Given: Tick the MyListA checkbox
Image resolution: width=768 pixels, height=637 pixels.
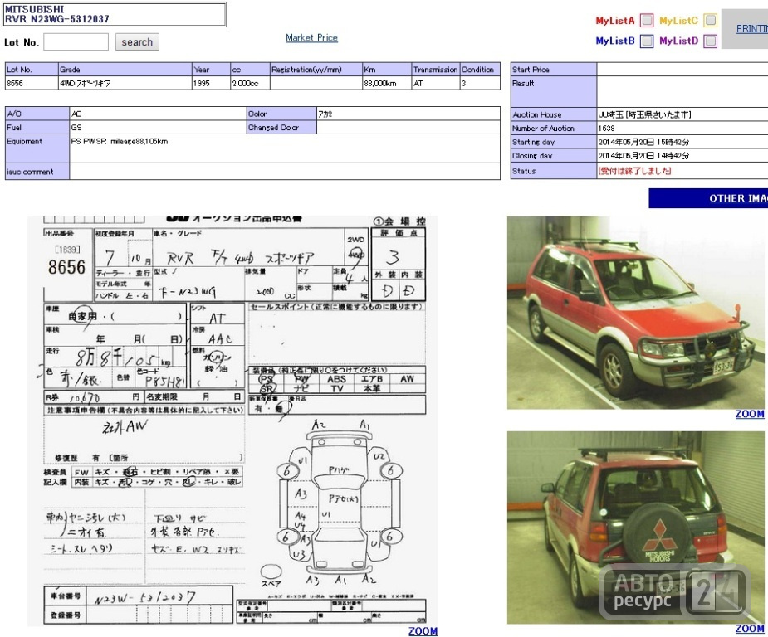Looking at the screenshot, I should (x=647, y=21).
